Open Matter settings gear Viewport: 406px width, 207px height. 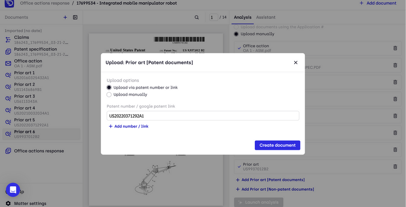8,203
